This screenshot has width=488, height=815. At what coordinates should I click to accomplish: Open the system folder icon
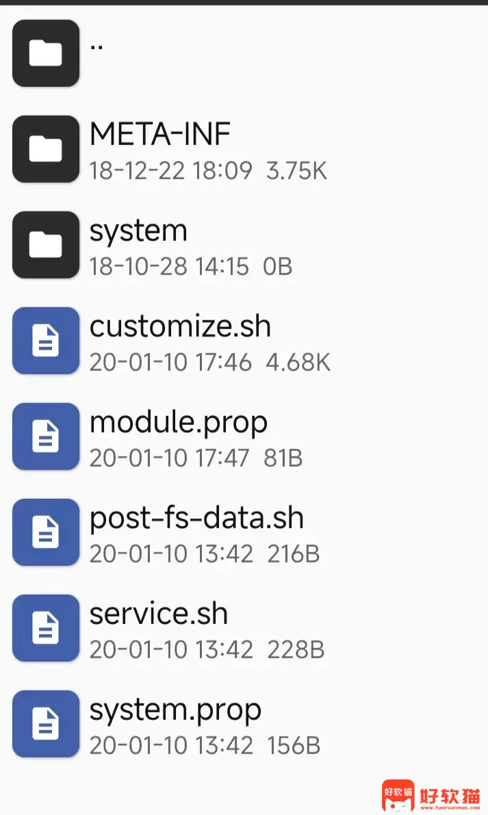[x=46, y=245]
